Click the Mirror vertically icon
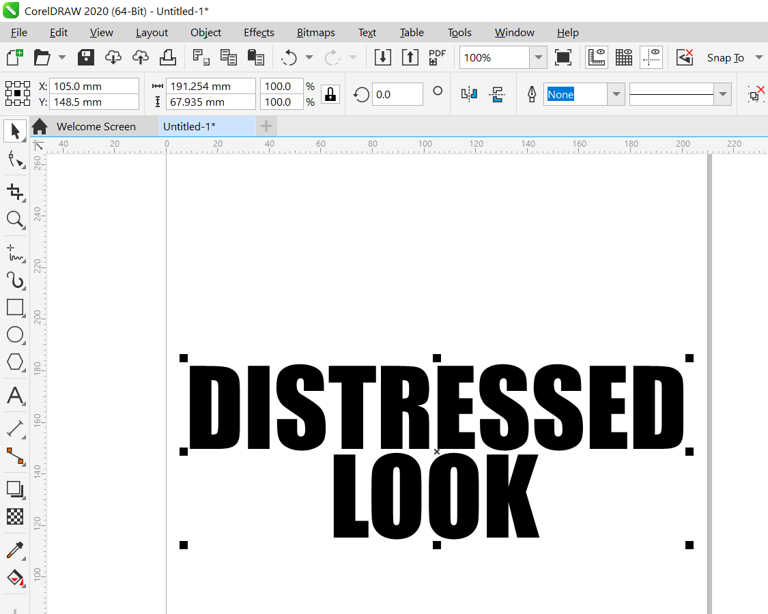768x614 pixels. (x=497, y=94)
